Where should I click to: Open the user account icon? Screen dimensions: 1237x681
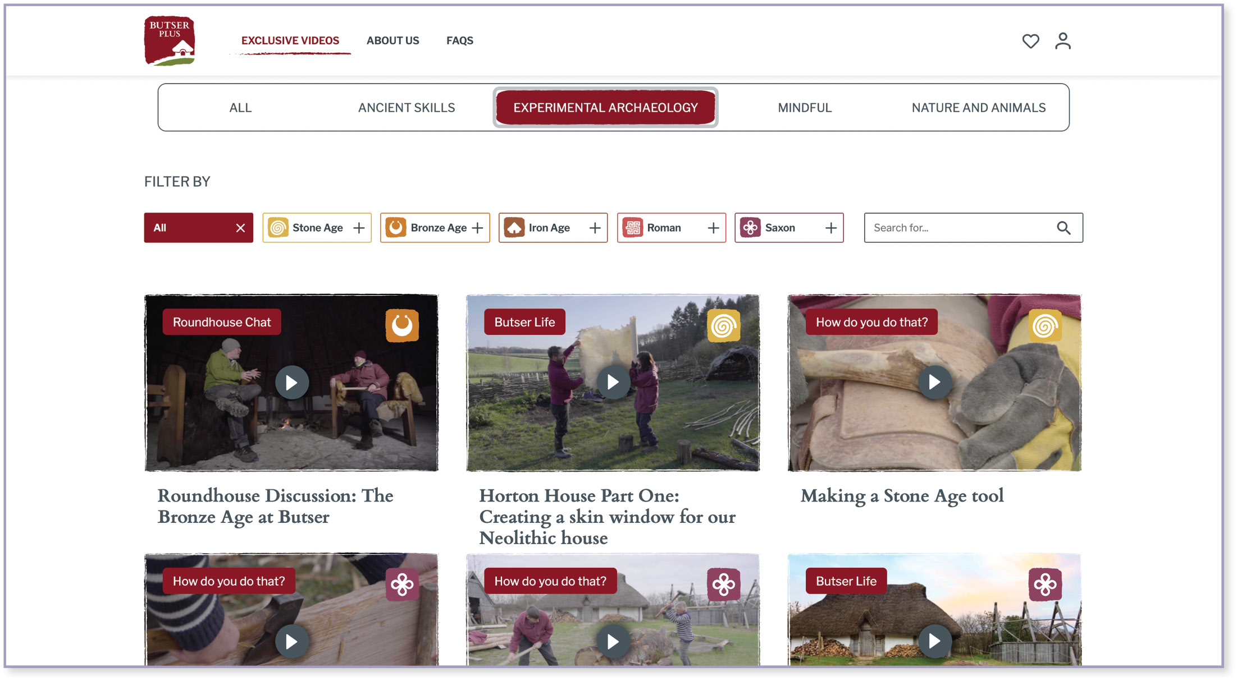[x=1063, y=41]
